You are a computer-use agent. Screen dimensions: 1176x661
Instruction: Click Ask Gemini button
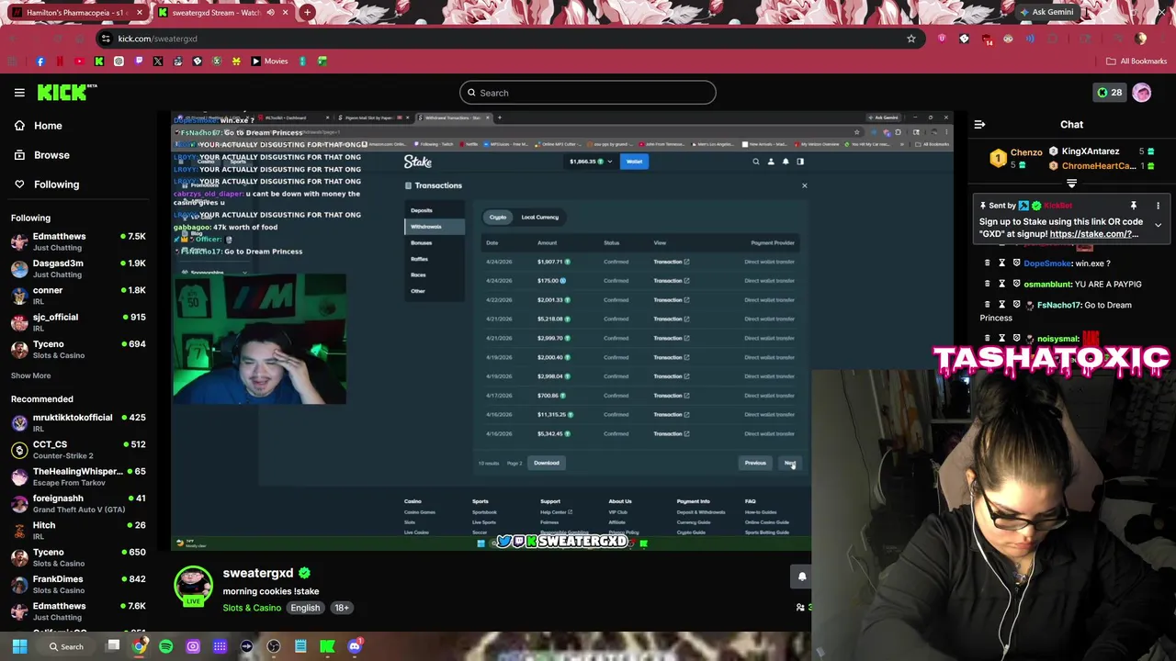(1046, 13)
